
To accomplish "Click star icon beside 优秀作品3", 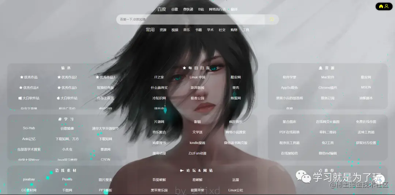I will [x=97, y=77].
